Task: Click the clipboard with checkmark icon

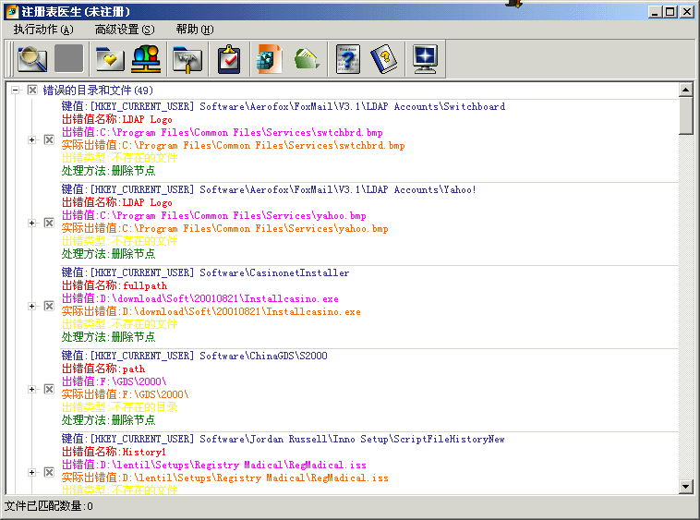Action: click(x=229, y=59)
